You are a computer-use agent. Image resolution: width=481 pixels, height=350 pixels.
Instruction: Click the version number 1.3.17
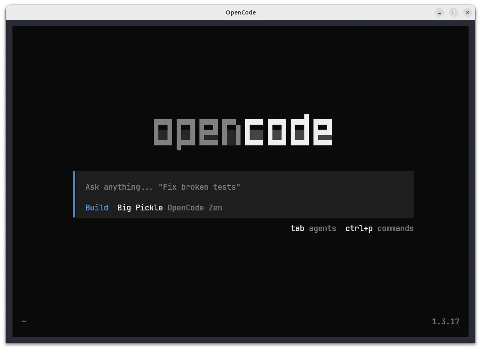coord(445,321)
